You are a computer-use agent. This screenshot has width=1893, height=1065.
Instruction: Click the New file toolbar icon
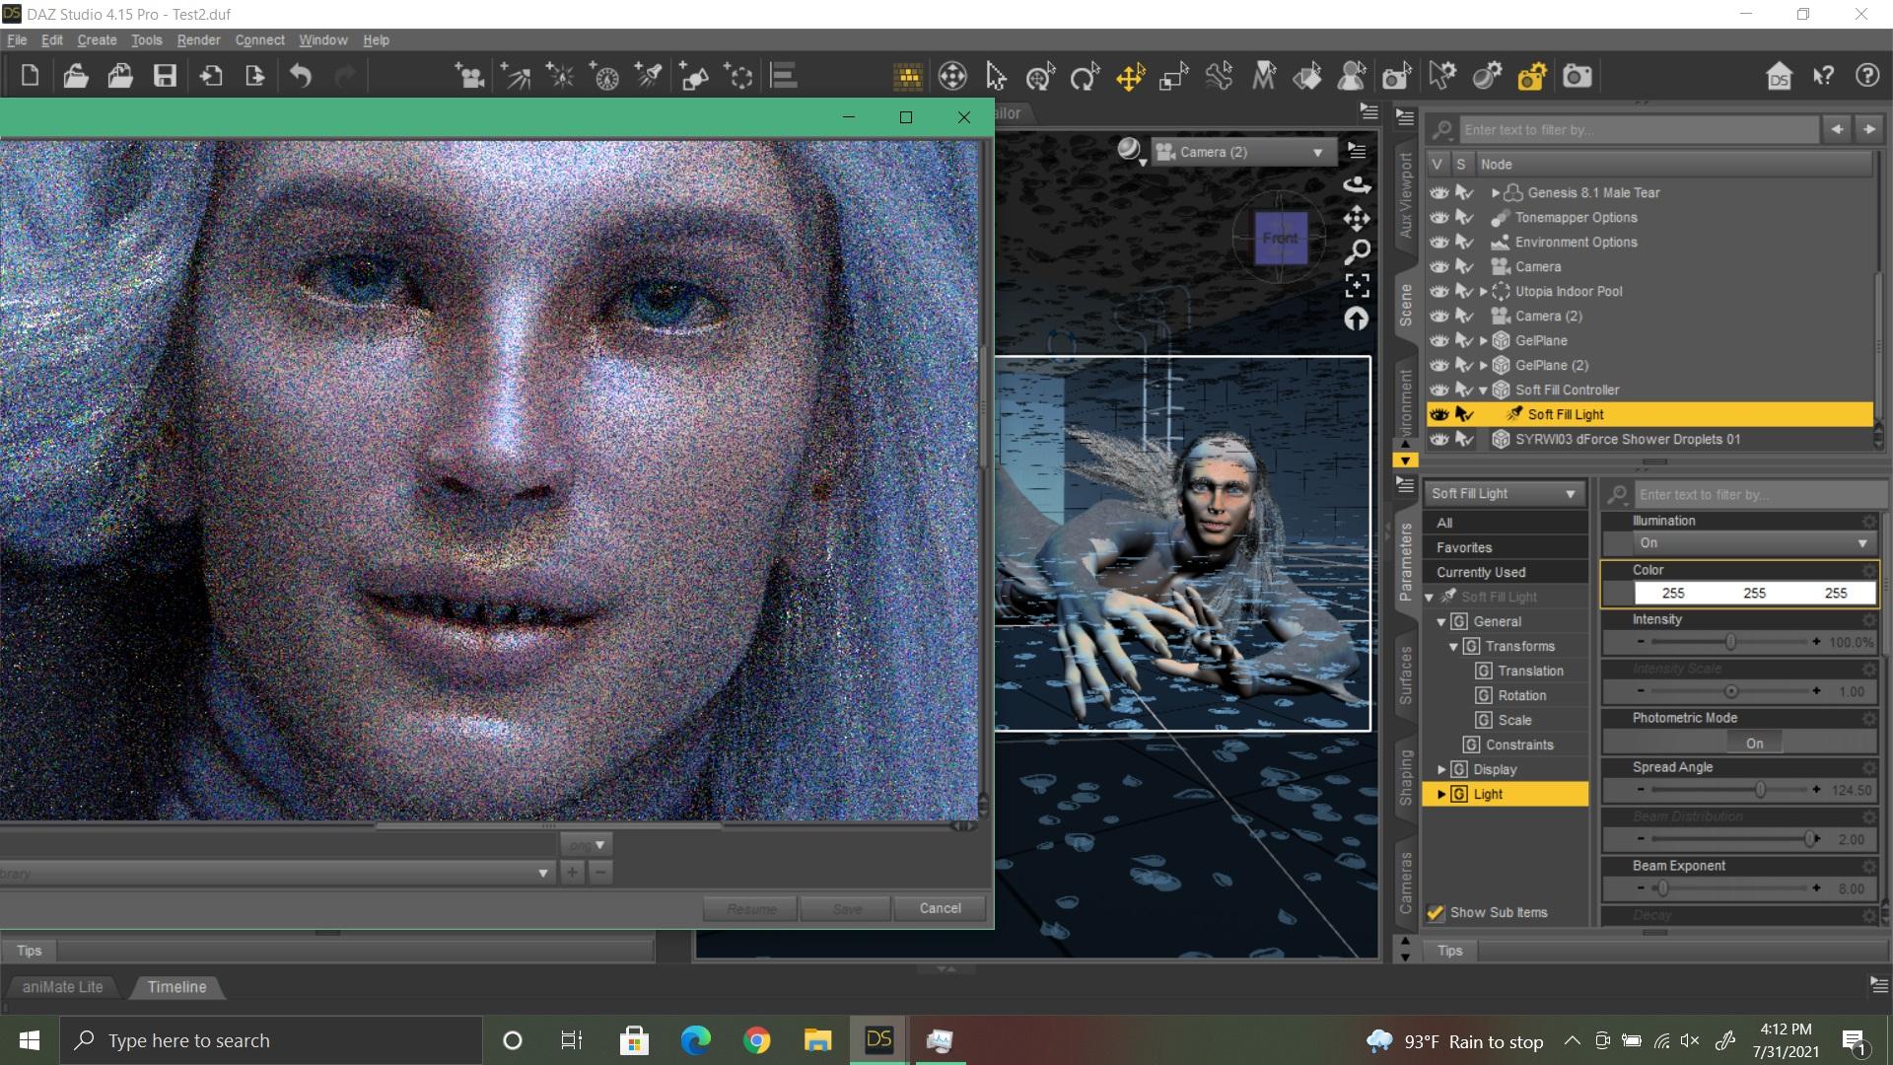[x=30, y=76]
